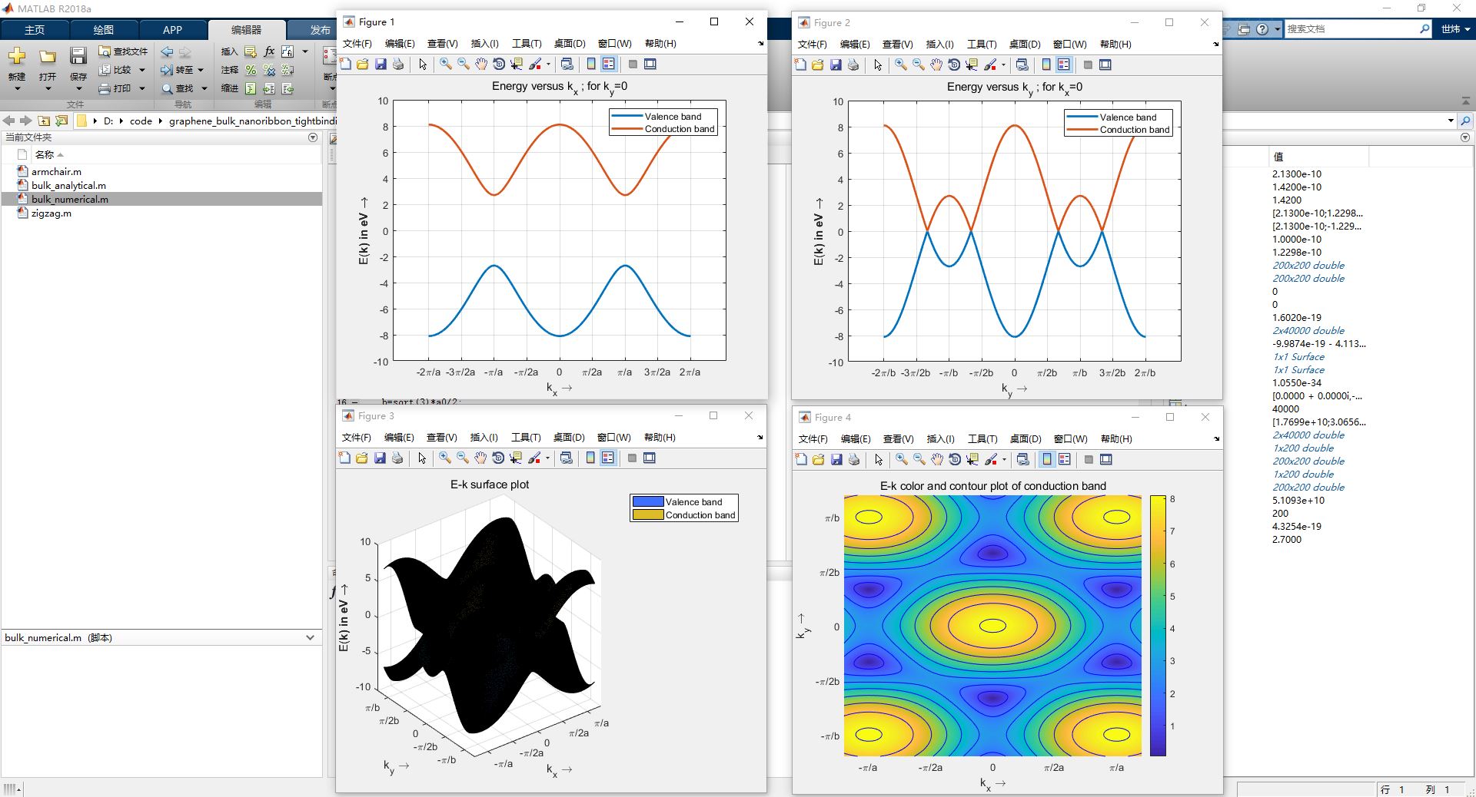The width and height of the screenshot is (1476, 797).
Task: Toggle Insert Colorbar in Figure 4
Action: click(x=1047, y=460)
